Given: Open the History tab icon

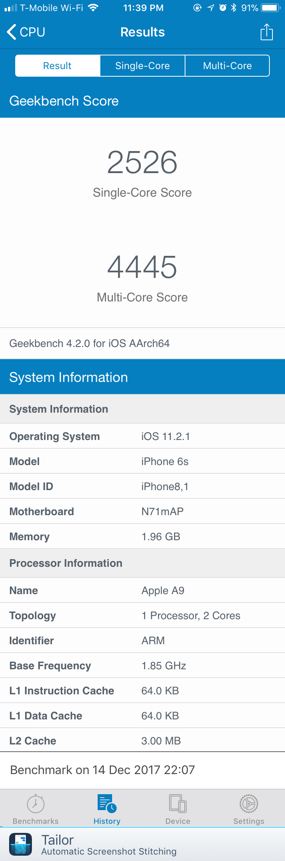Looking at the screenshot, I should point(107,803).
